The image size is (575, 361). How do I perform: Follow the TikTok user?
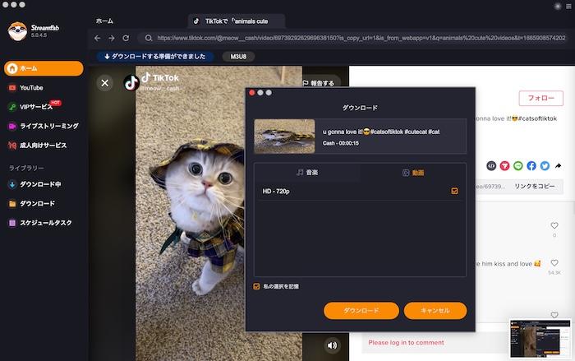click(540, 98)
